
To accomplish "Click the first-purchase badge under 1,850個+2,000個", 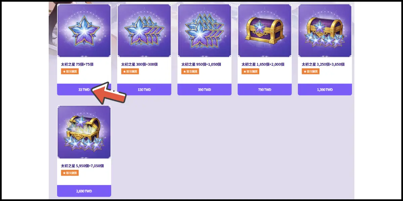I will (250, 71).
